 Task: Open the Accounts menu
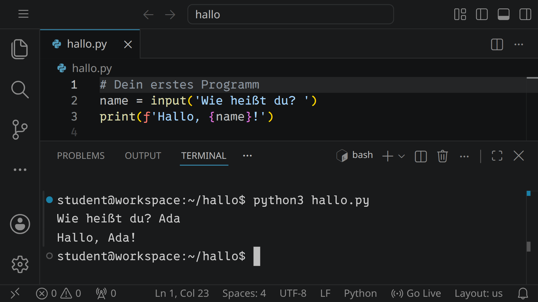[x=20, y=224]
